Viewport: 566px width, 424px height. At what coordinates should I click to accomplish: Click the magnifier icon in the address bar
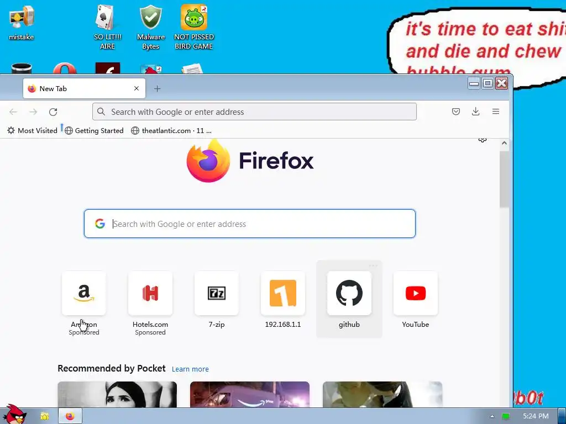point(102,112)
